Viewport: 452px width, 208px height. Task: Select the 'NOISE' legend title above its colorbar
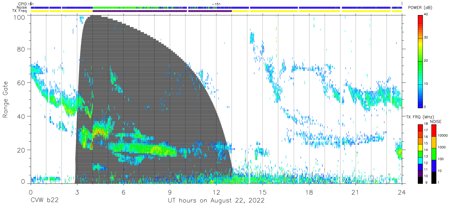(435, 121)
